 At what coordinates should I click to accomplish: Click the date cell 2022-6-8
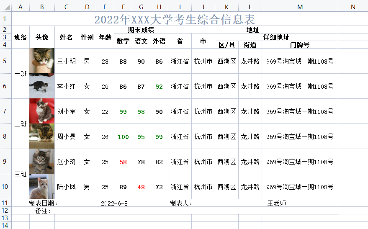[x=114, y=203]
